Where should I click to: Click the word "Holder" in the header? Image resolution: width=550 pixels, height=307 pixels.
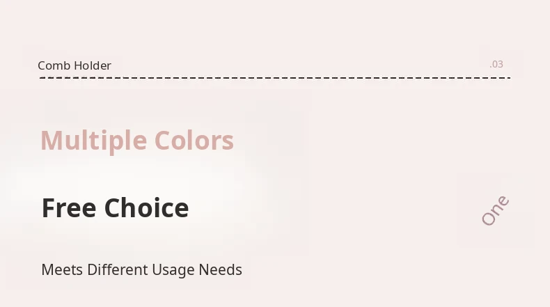click(x=92, y=66)
